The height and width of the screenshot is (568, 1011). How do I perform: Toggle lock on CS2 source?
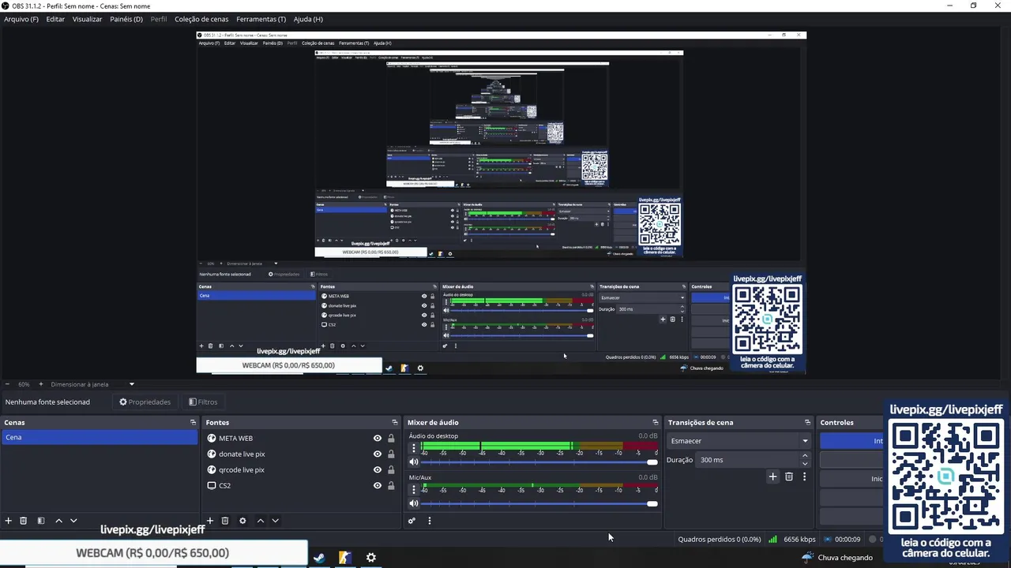[391, 486]
